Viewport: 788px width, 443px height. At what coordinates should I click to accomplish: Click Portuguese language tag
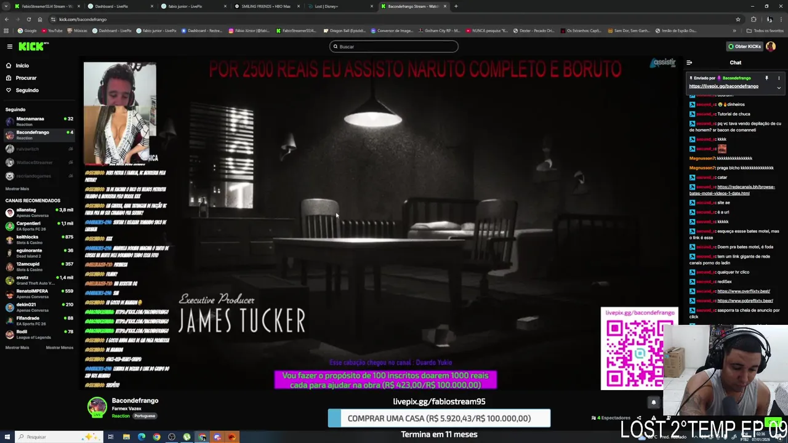[x=145, y=416]
